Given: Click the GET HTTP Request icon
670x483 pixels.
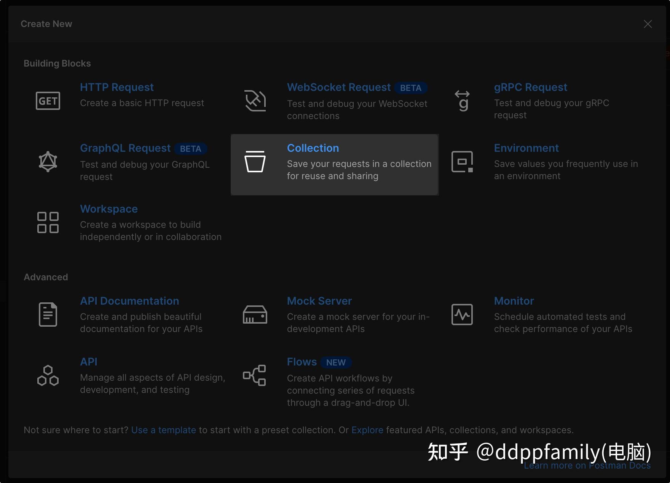Looking at the screenshot, I should click(x=48, y=100).
